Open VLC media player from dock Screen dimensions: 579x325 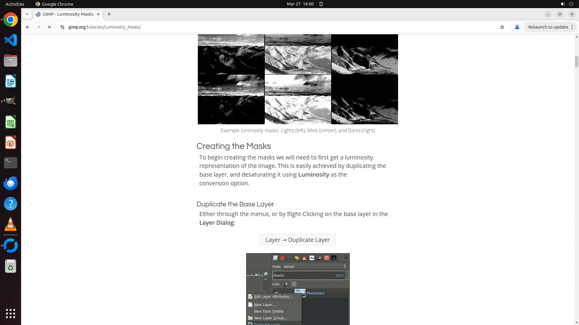(x=11, y=224)
